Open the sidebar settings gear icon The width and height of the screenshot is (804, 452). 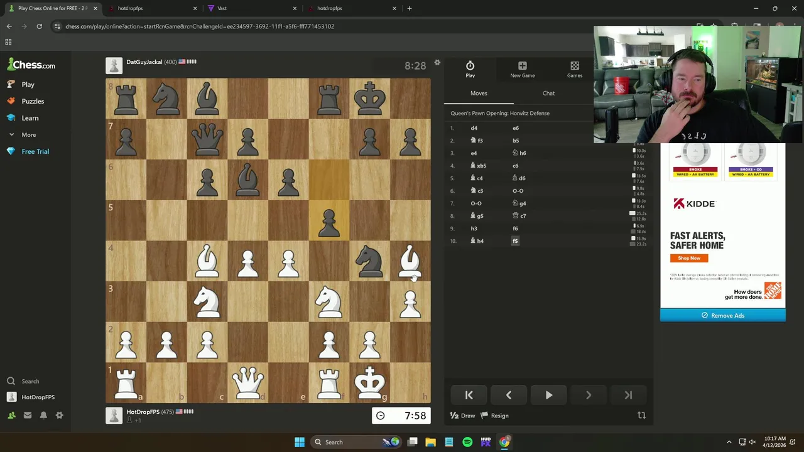pyautogui.click(x=60, y=415)
